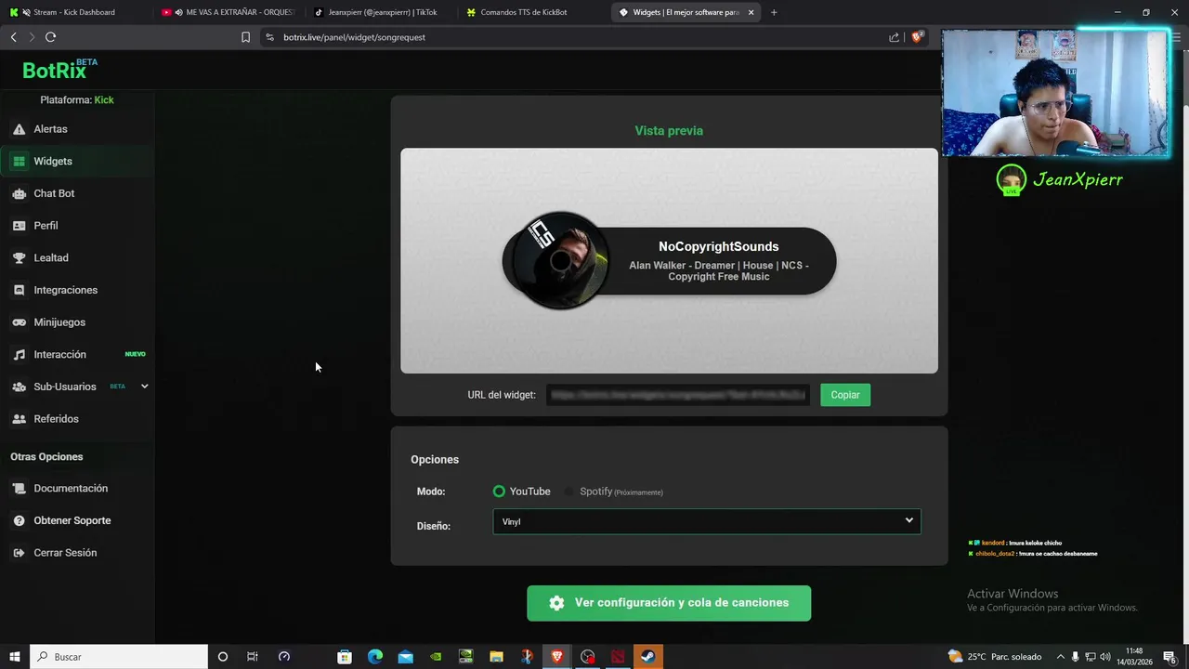Open Microsoft Edge from taskbar
Image resolution: width=1189 pixels, height=669 pixels.
[x=375, y=657]
